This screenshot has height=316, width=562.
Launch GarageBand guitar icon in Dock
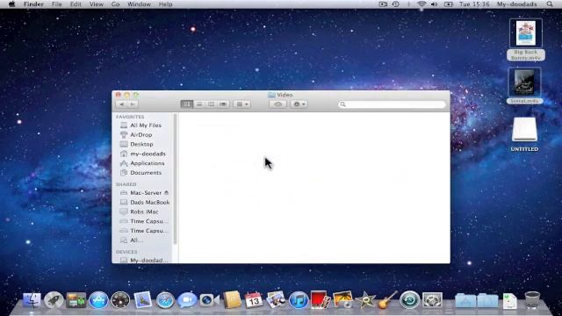(387, 300)
